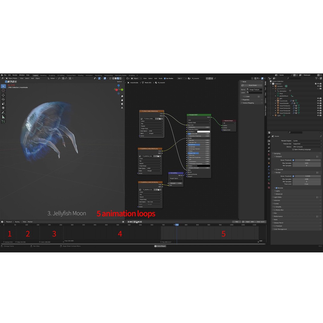Select the Measure tool
The width and height of the screenshot is (323, 323).
coord(3,117)
